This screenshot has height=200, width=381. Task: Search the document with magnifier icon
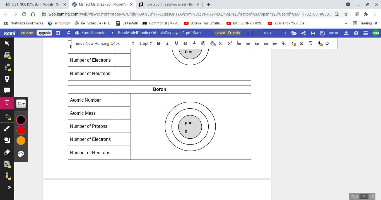click(68, 33)
